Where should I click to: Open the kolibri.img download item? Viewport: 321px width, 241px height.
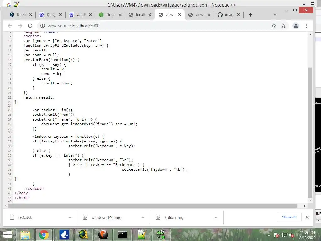(174, 218)
